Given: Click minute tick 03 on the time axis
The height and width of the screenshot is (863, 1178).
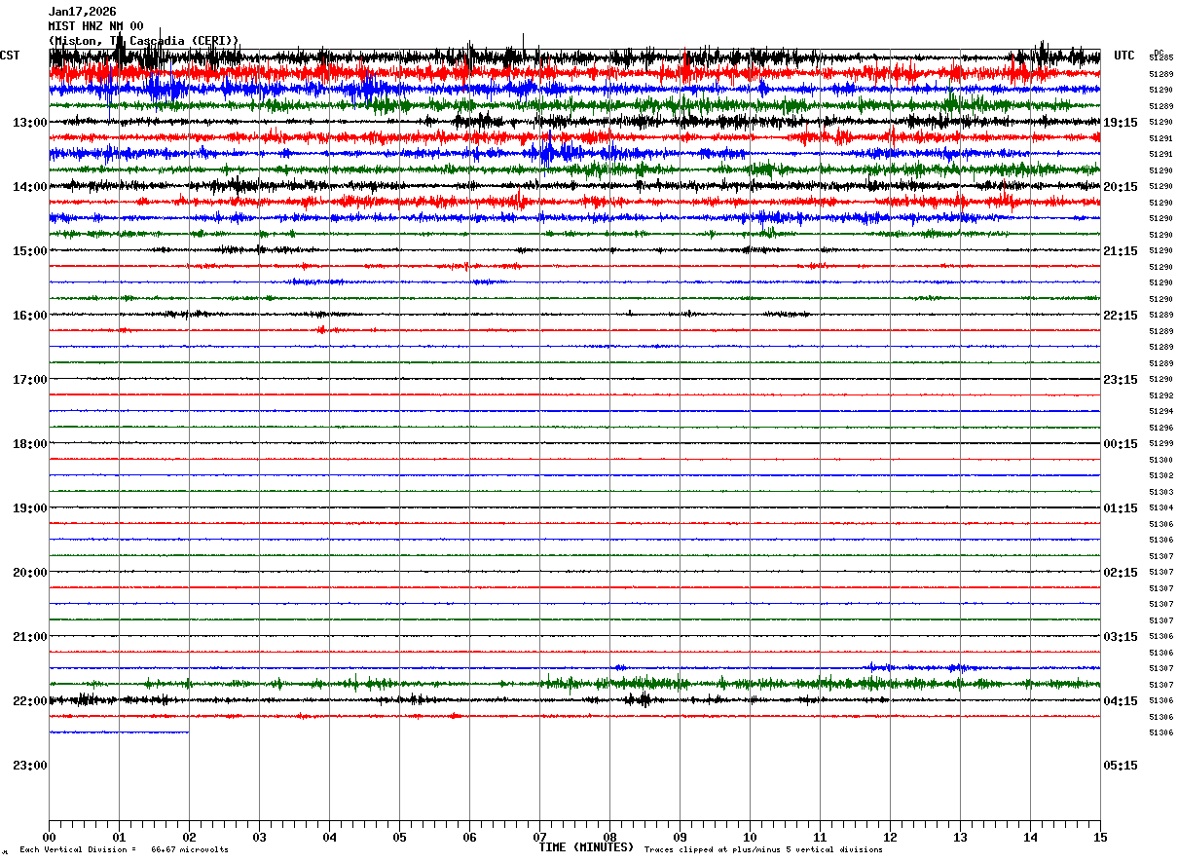Looking at the screenshot, I should (x=259, y=838).
